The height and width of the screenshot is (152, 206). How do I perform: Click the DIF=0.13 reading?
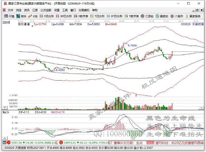pyautogui.click(x=24, y=112)
